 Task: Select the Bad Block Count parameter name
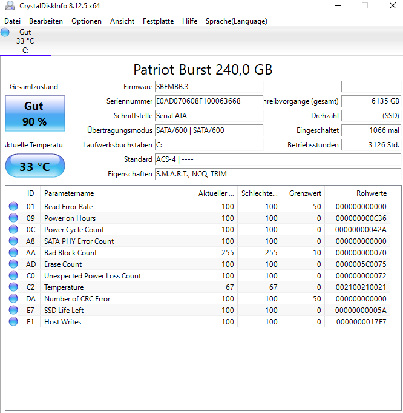70,253
